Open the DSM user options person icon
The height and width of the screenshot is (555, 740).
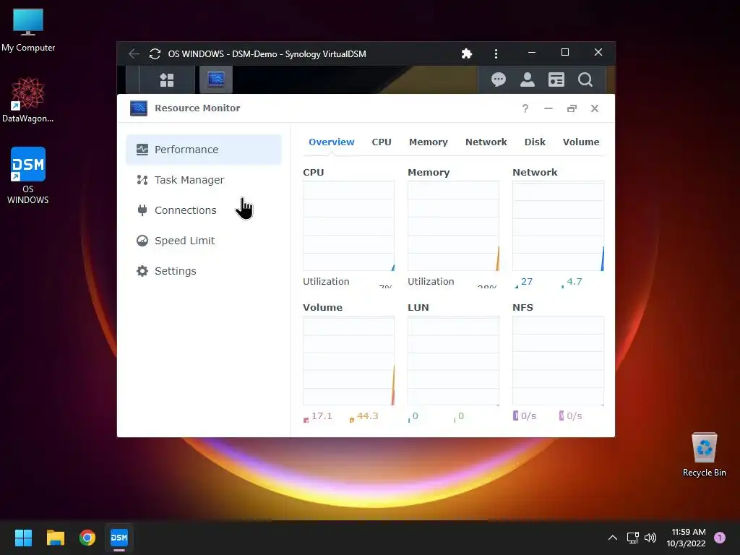tap(527, 79)
